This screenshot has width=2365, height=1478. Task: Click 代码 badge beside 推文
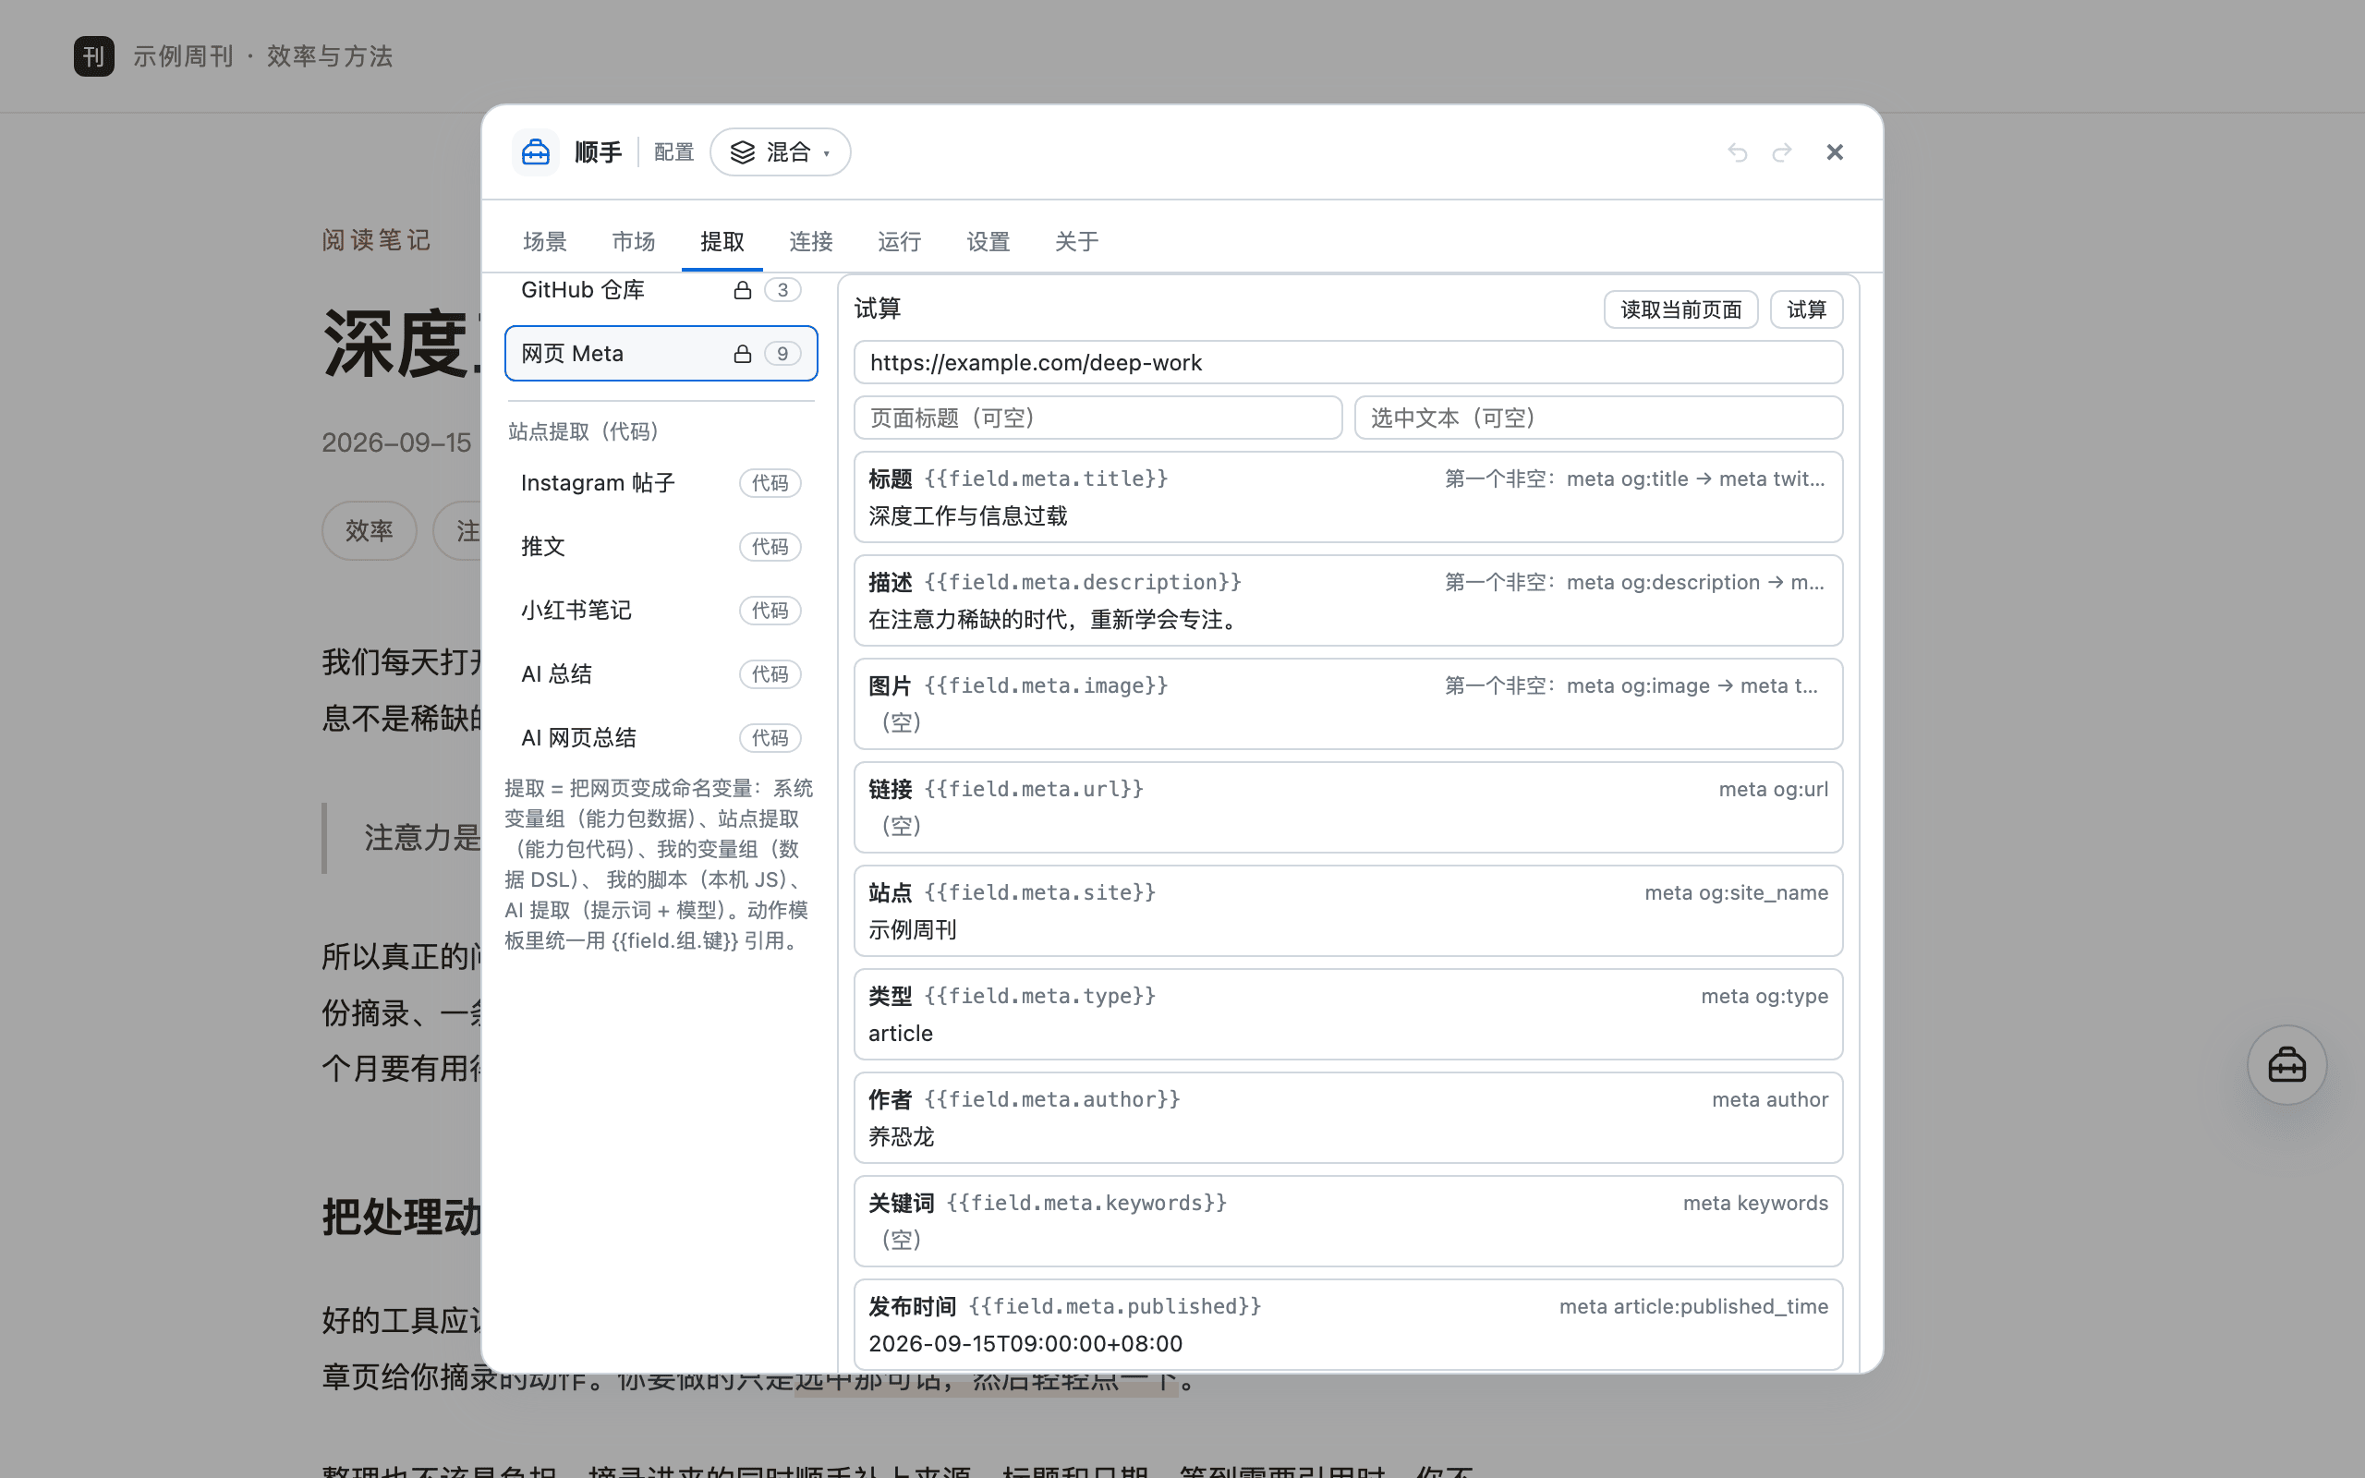pyautogui.click(x=770, y=547)
